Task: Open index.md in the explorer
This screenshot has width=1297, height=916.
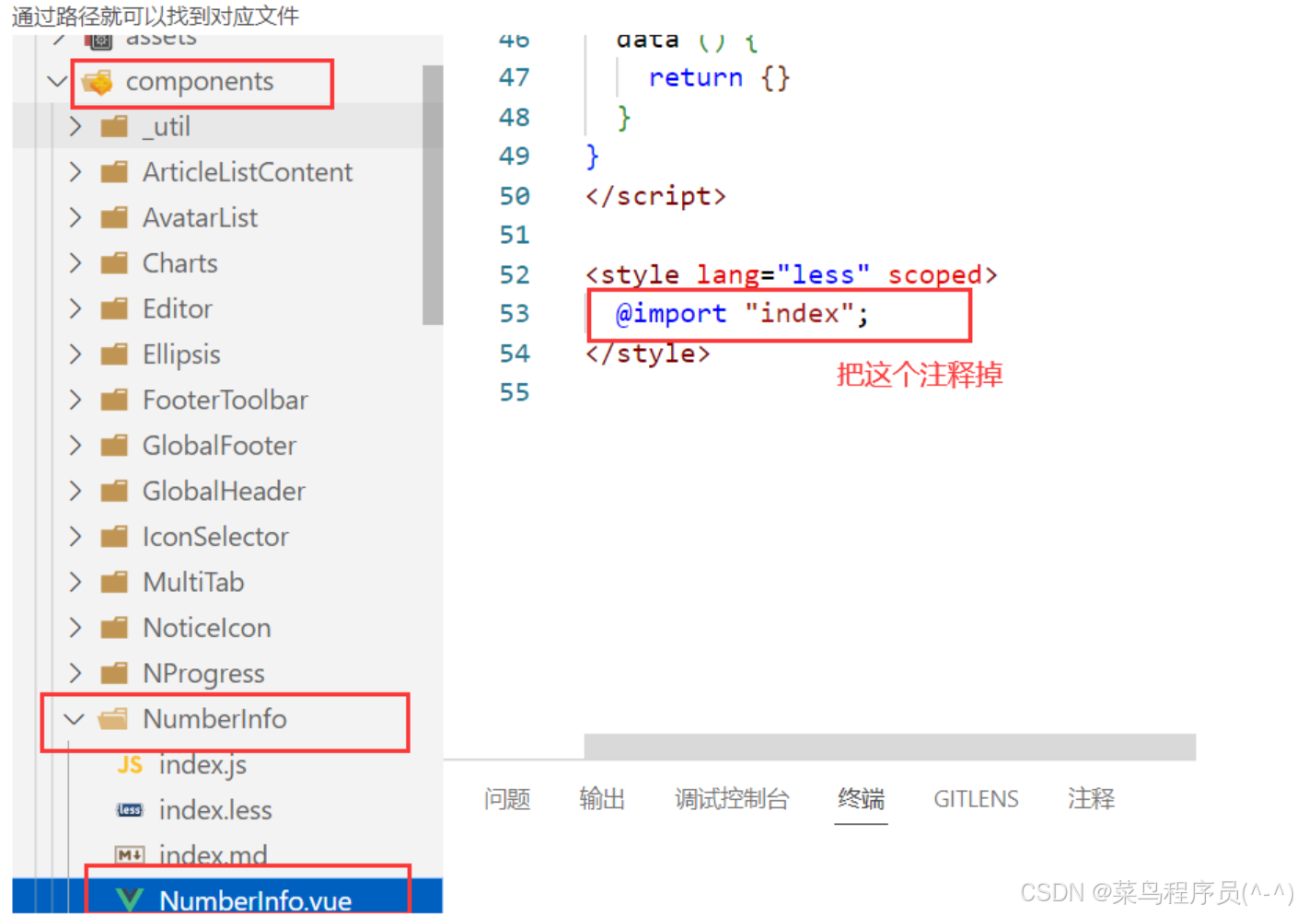Action: 213,855
